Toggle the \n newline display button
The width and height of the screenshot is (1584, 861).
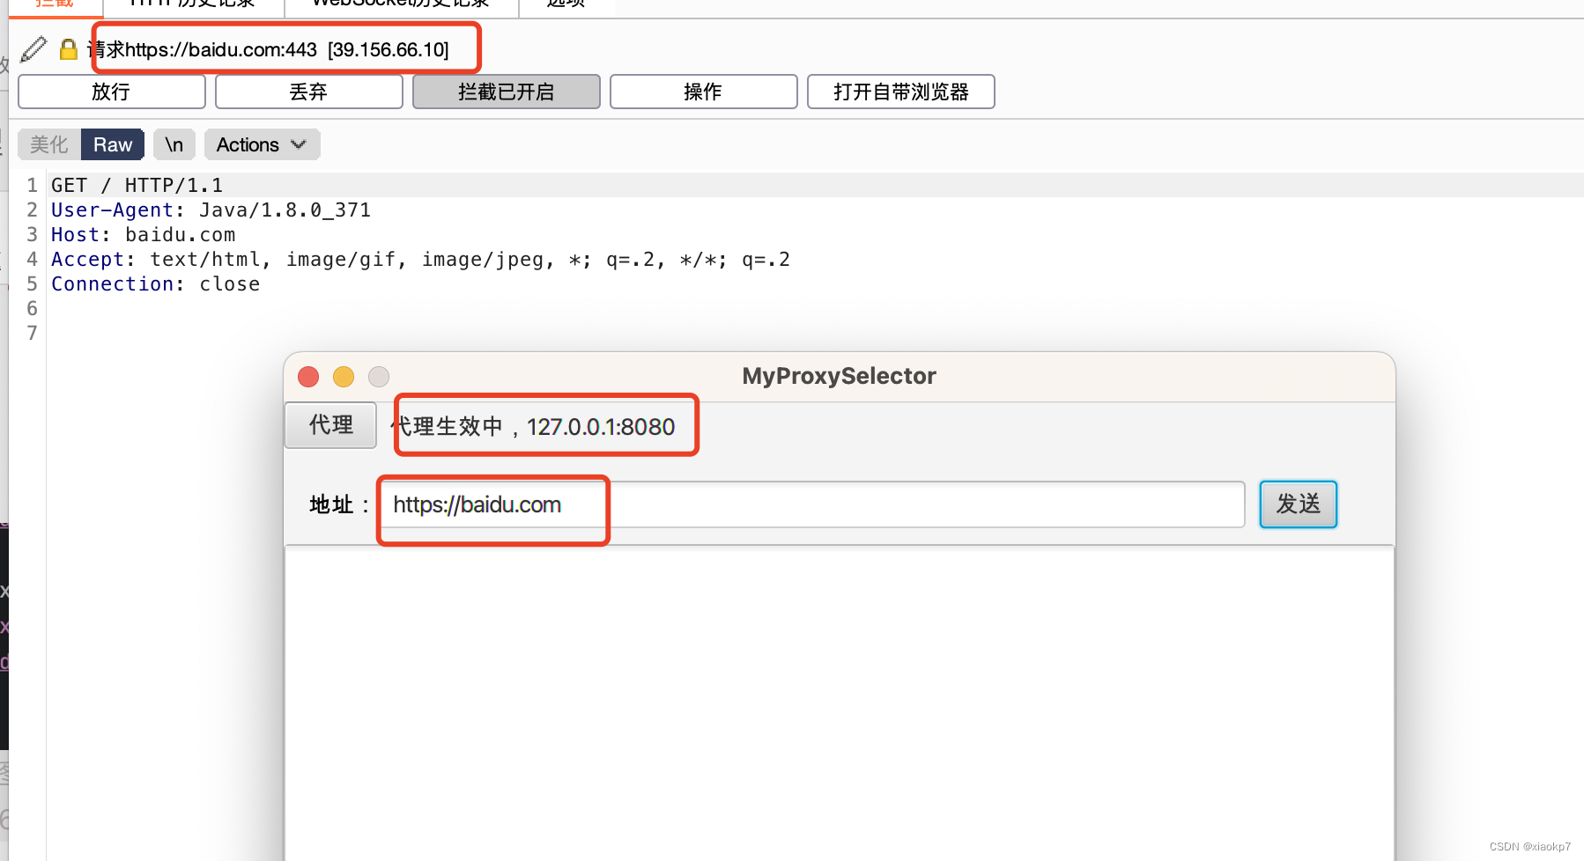pyautogui.click(x=174, y=144)
